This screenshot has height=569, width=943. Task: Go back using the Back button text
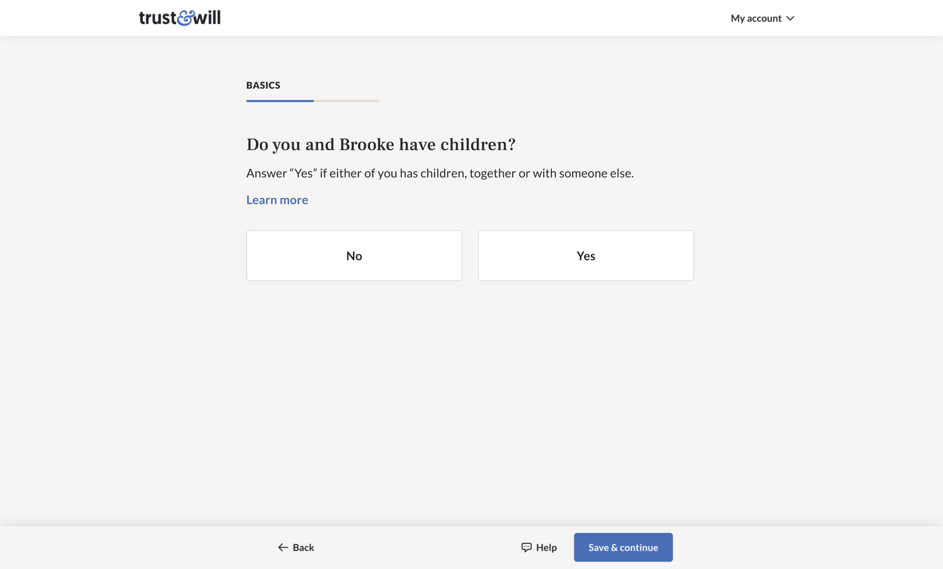pos(303,547)
